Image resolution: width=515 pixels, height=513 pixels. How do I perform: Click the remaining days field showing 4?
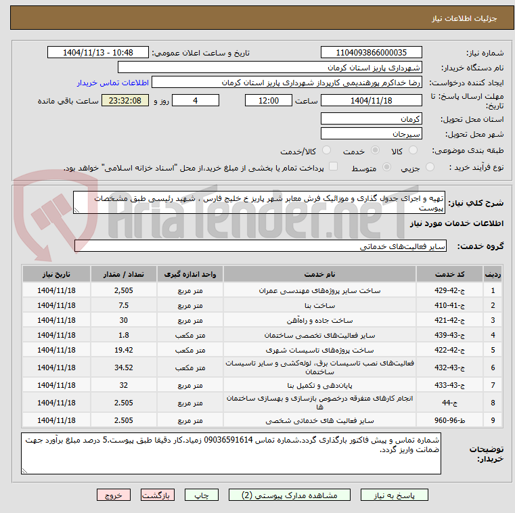[x=196, y=100]
